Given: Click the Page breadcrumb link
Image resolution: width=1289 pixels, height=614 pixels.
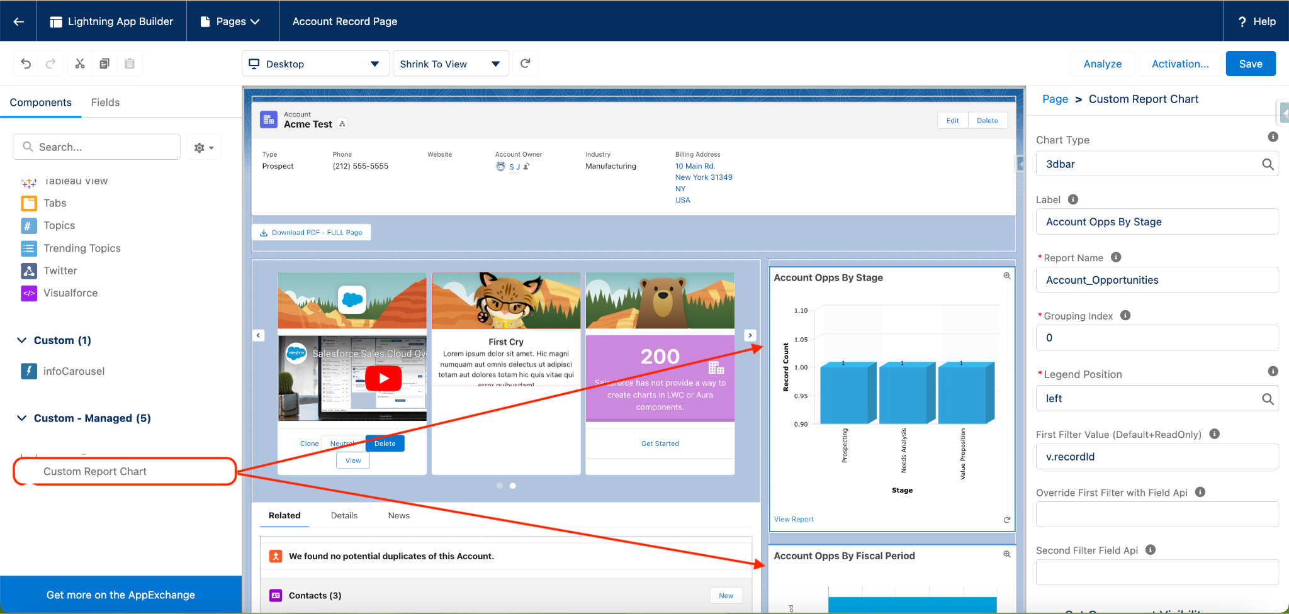Looking at the screenshot, I should click(1055, 99).
